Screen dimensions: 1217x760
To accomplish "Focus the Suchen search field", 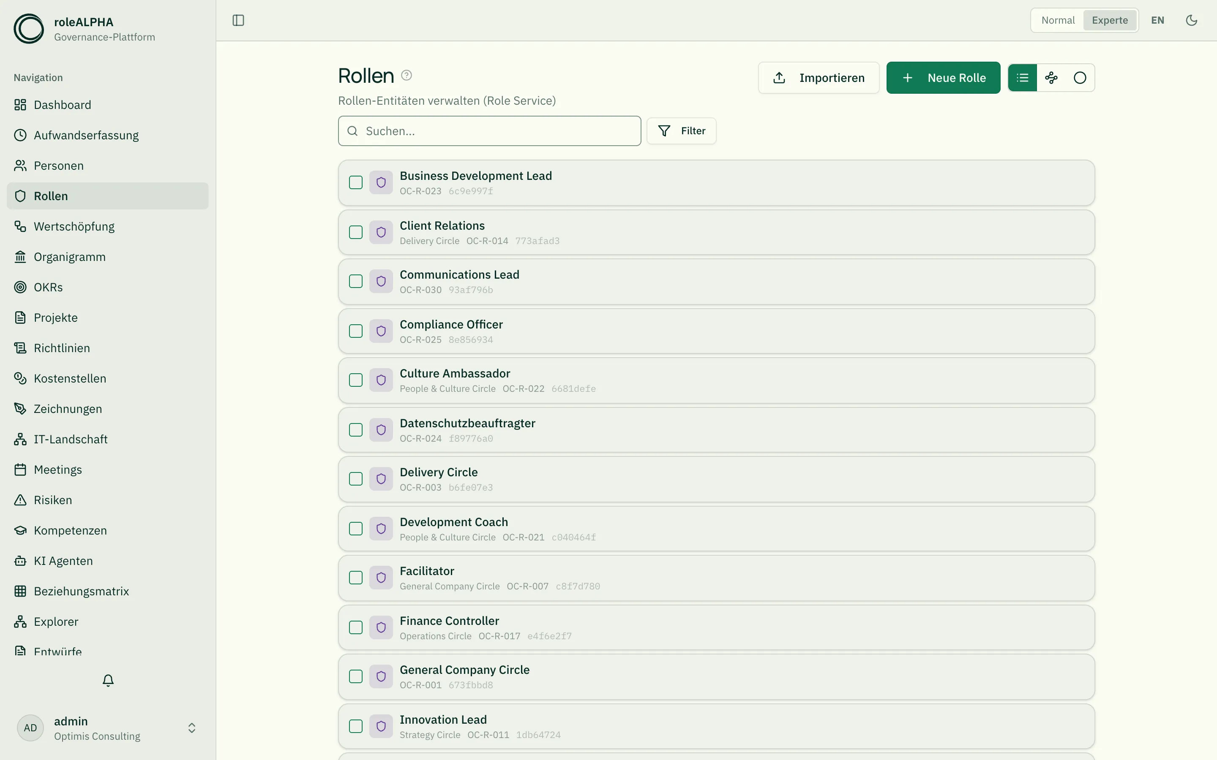I will pos(489,131).
